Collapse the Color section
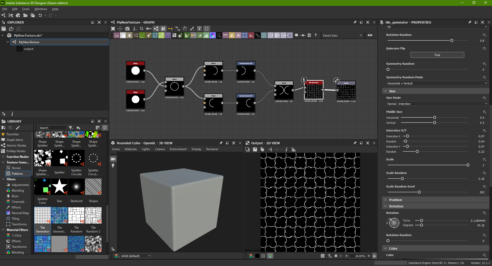 (385, 248)
